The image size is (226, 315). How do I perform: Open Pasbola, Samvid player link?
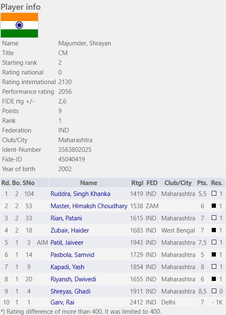tap(72, 255)
